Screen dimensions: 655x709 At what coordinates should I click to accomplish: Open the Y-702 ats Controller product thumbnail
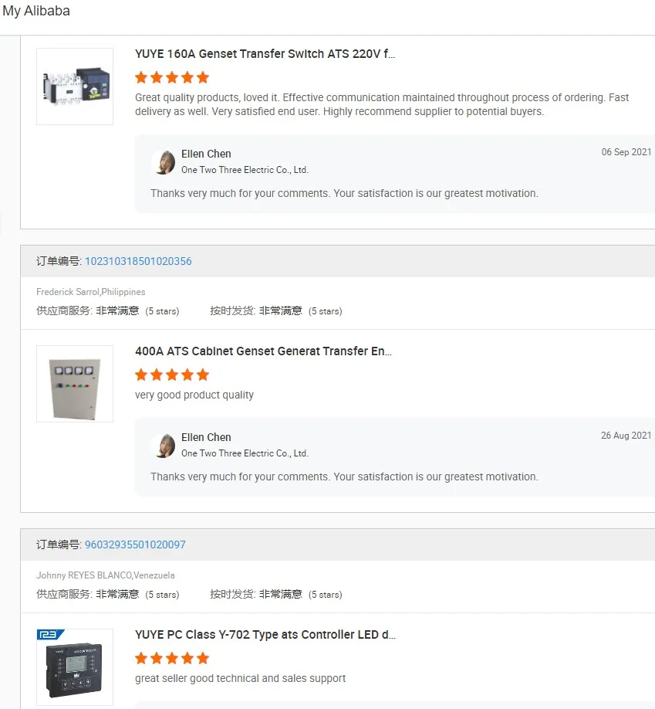(x=75, y=667)
